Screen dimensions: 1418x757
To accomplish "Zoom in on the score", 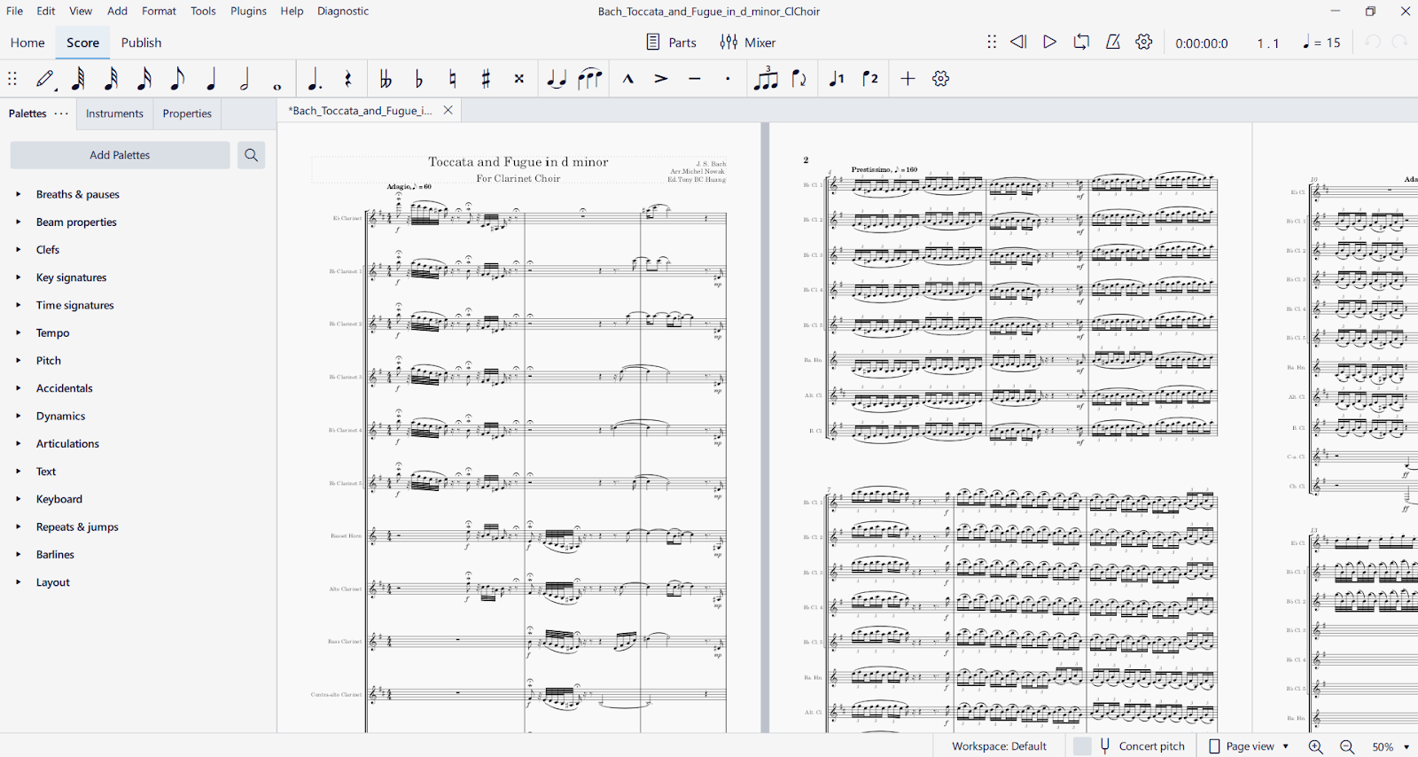I will pos(1316,747).
